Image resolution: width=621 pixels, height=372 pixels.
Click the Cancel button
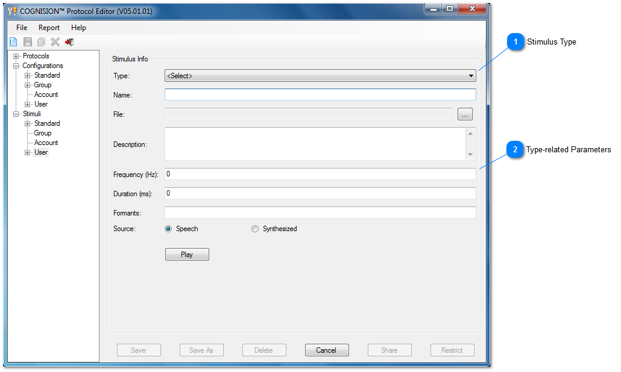(x=326, y=350)
